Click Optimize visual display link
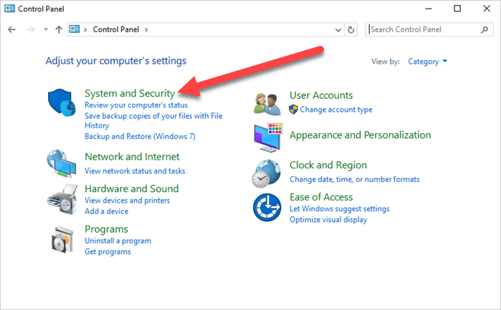This screenshot has width=501, height=310. point(328,220)
